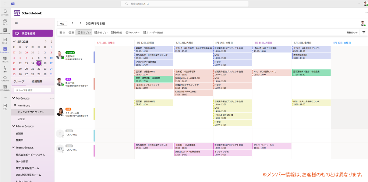Open user avatar at schedule top right
Viewport: 368px width, 182px height.
coord(363,23)
